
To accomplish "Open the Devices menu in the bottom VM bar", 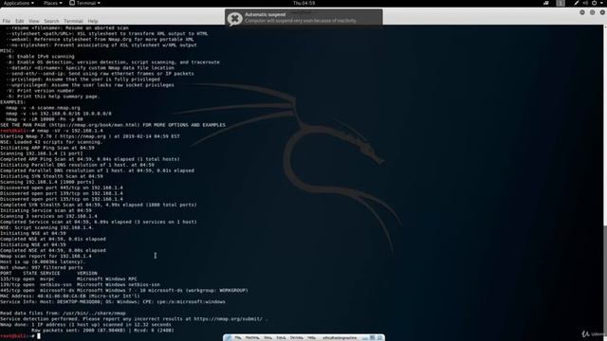I will (297, 338).
